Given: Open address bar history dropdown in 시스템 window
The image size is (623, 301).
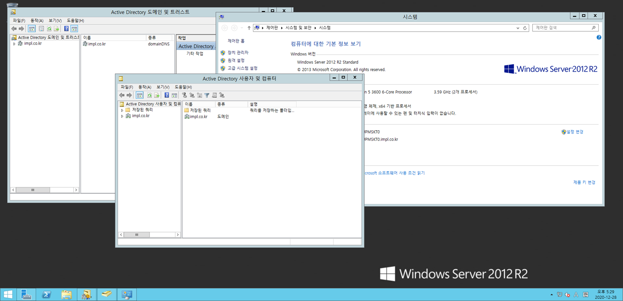Looking at the screenshot, I should 518,28.
